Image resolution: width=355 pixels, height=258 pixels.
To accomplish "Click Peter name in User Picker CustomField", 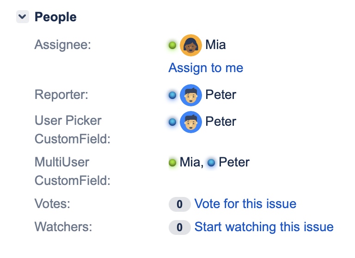I will coord(220,122).
